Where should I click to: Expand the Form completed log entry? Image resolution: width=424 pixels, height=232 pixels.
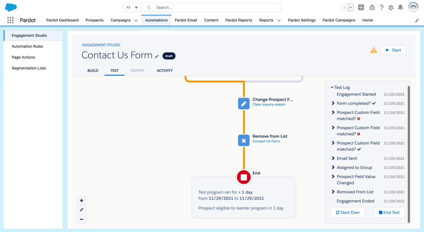333,103
